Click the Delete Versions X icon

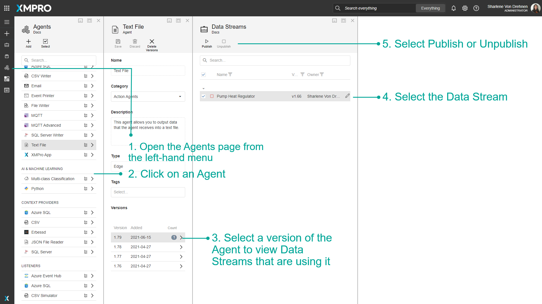152,41
